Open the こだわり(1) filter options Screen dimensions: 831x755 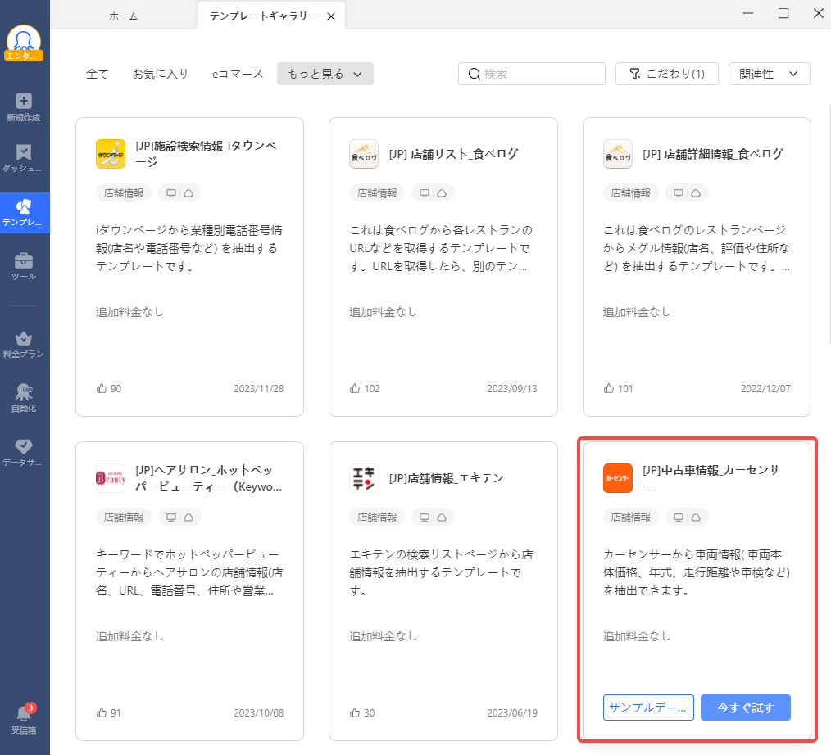[666, 74]
